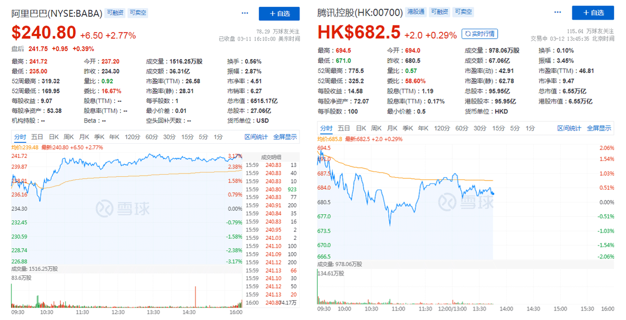
Task: Click the 成交明细 header in Alibaba panel
Action: (272, 156)
